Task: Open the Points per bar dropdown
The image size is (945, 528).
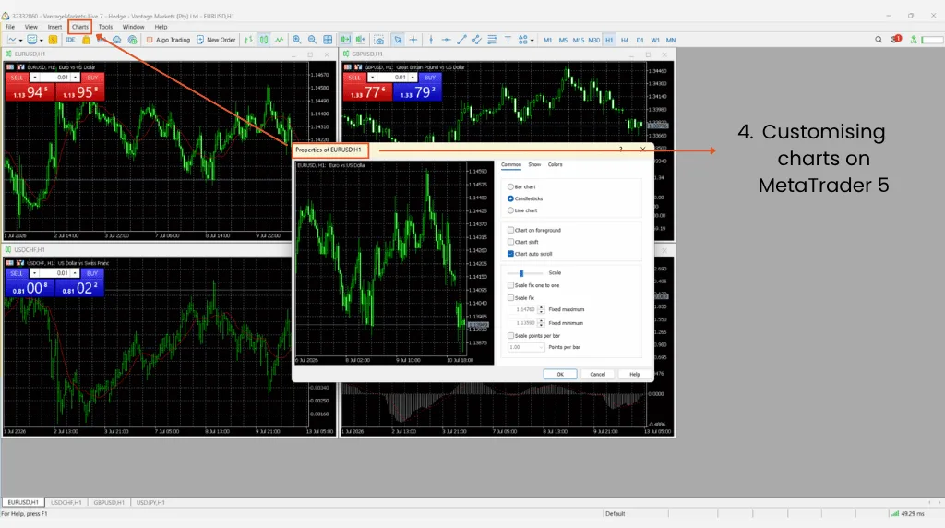Action: coord(526,347)
